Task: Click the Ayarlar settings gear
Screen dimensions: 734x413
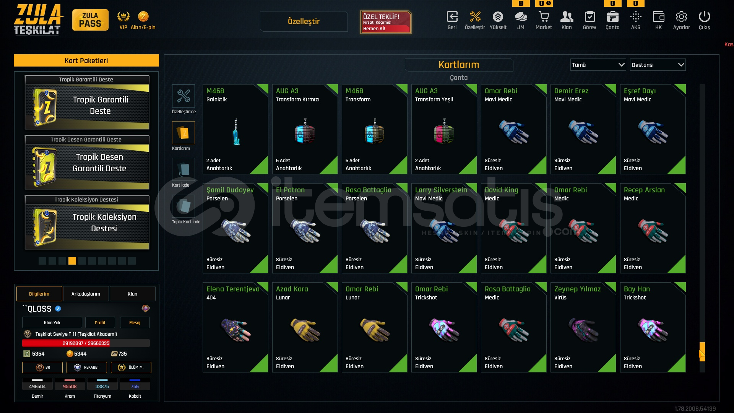Action: [681, 17]
